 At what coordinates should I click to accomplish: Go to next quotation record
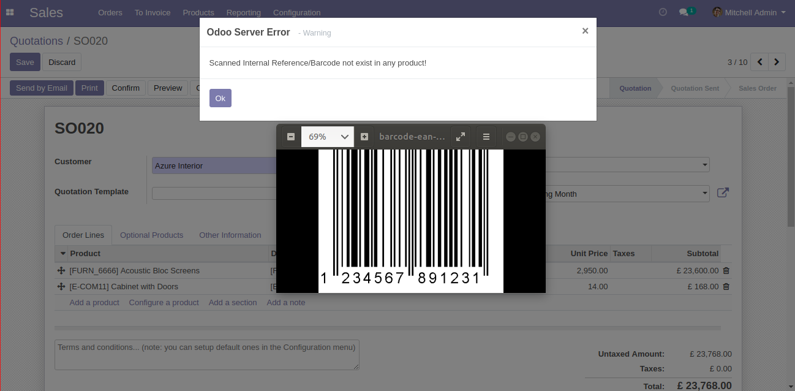click(x=777, y=62)
